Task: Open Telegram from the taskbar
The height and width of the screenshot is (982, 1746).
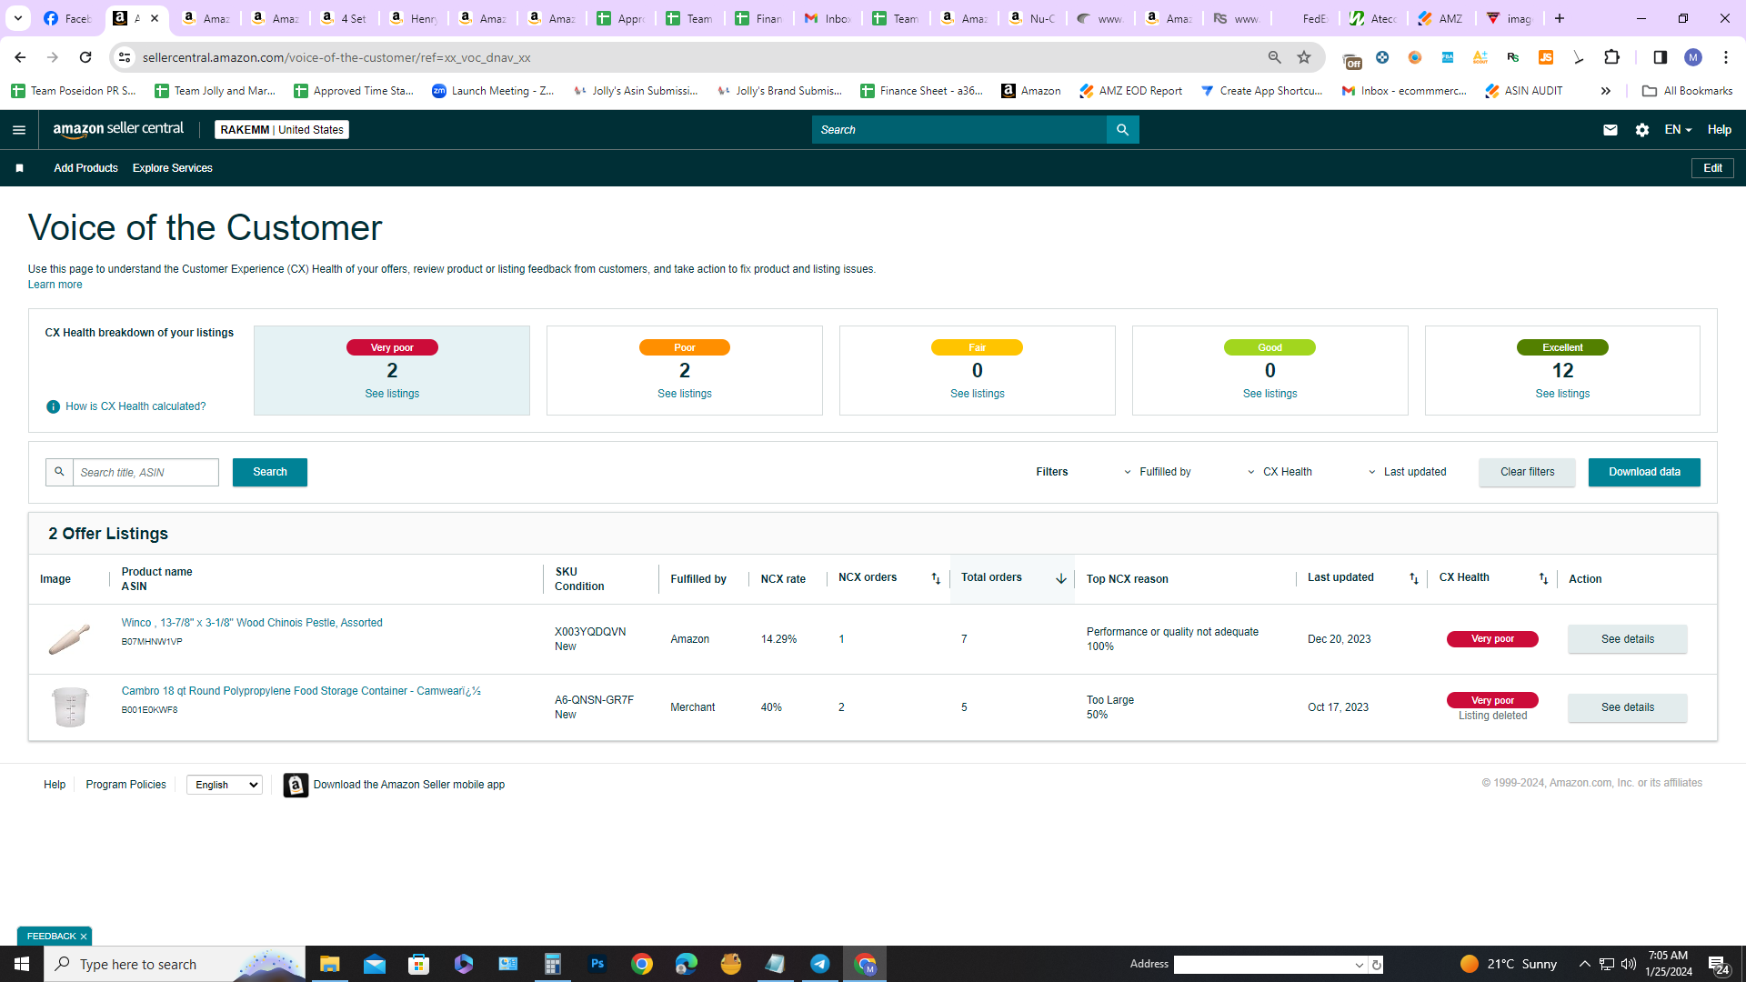Action: (x=819, y=964)
